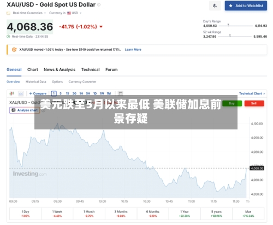The height and width of the screenshot is (225, 273).
Task: Click the plus icon of Compare
Action: coord(31,93)
